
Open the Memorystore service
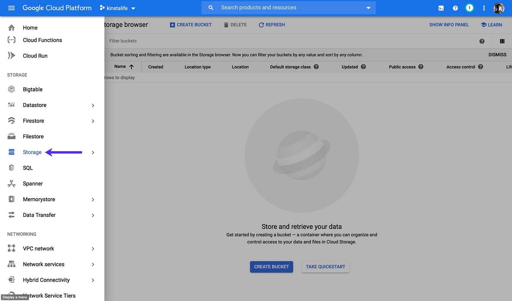click(39, 199)
